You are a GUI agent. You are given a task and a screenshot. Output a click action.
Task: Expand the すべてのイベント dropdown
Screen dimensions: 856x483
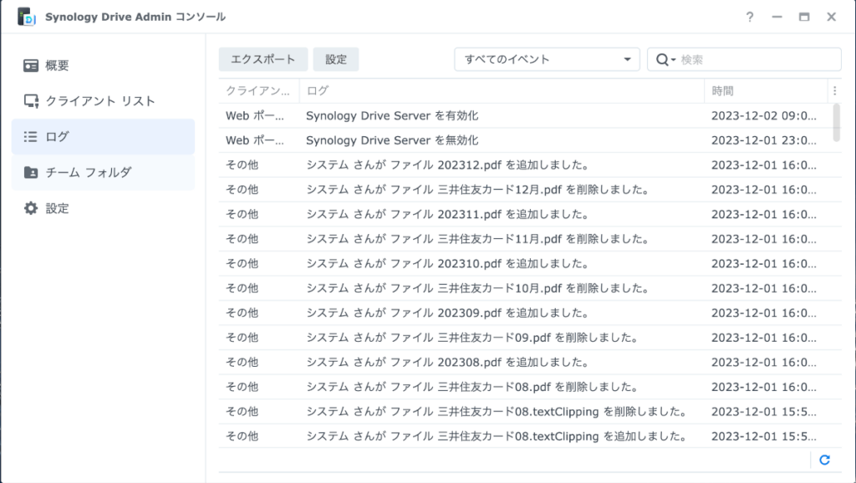[547, 59]
